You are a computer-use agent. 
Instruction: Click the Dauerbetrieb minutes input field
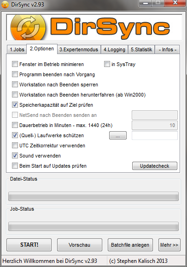click(155, 125)
